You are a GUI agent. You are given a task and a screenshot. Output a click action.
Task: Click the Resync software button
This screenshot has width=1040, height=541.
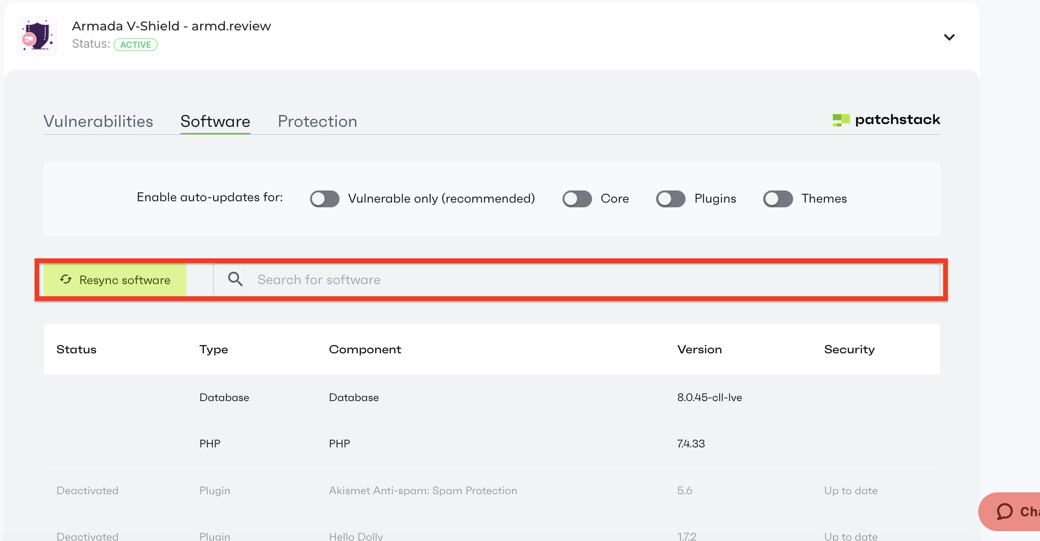tap(115, 279)
